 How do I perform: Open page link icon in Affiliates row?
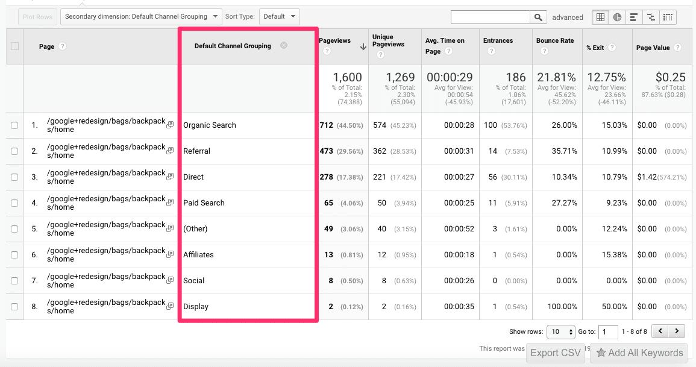click(169, 255)
